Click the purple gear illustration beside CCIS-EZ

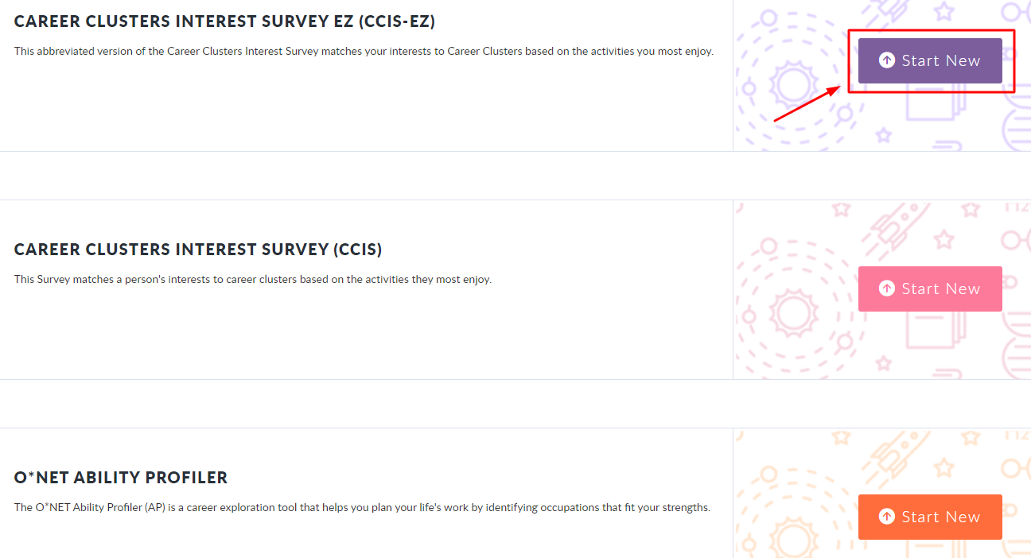pos(792,84)
